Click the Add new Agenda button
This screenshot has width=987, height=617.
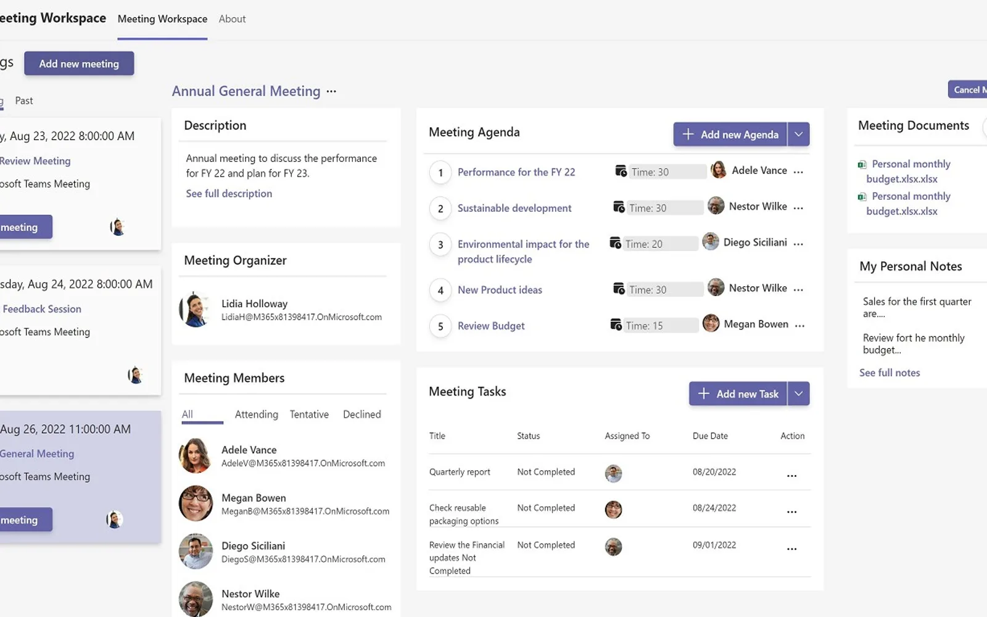click(x=730, y=135)
